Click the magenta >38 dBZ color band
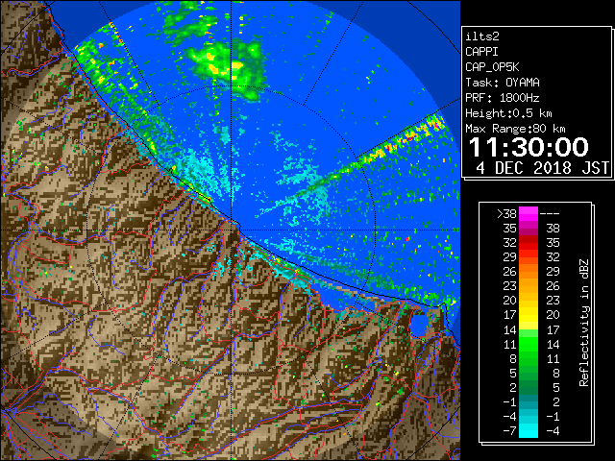The image size is (615, 461). [529, 213]
